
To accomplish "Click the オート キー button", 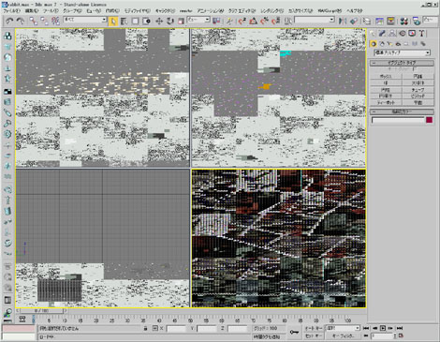I will (314, 328).
